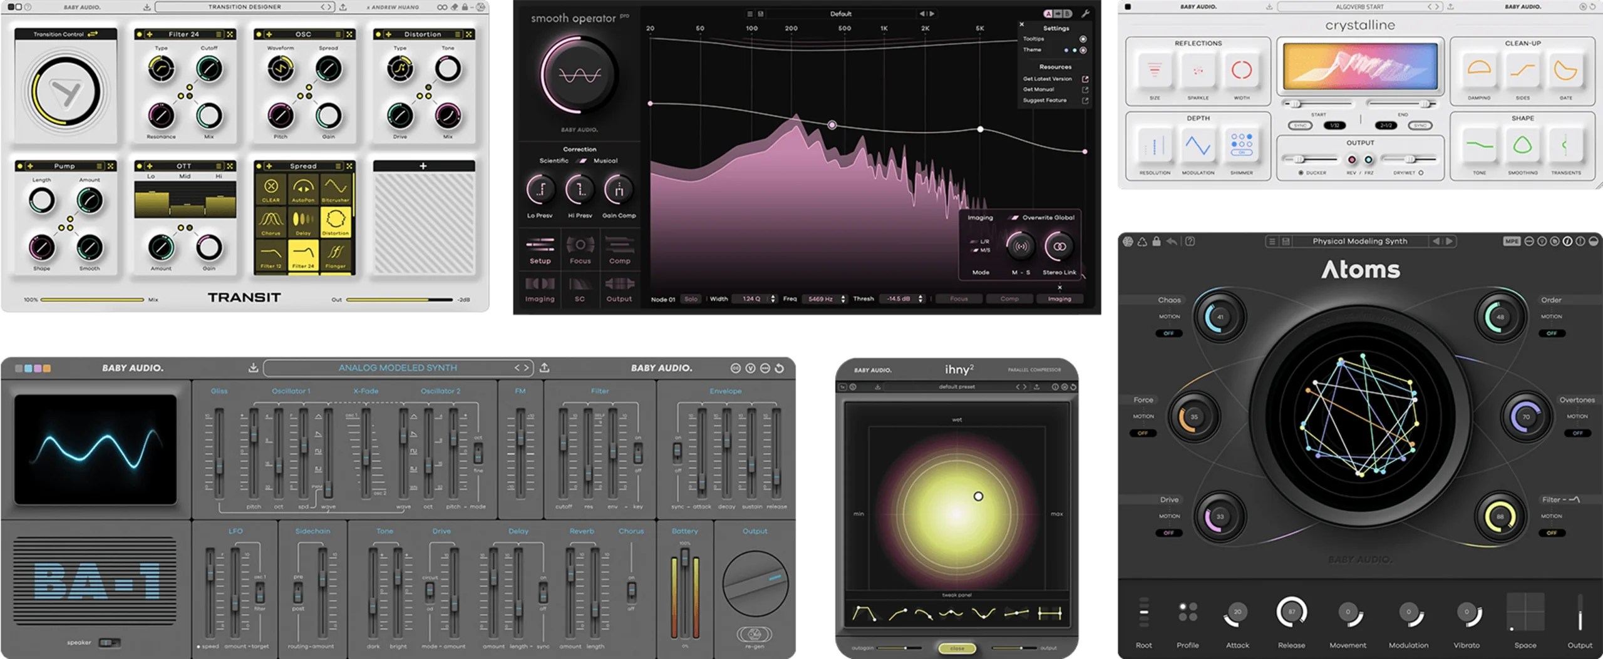
Task: Select the Chorus effect tile in Transit
Action: (271, 222)
